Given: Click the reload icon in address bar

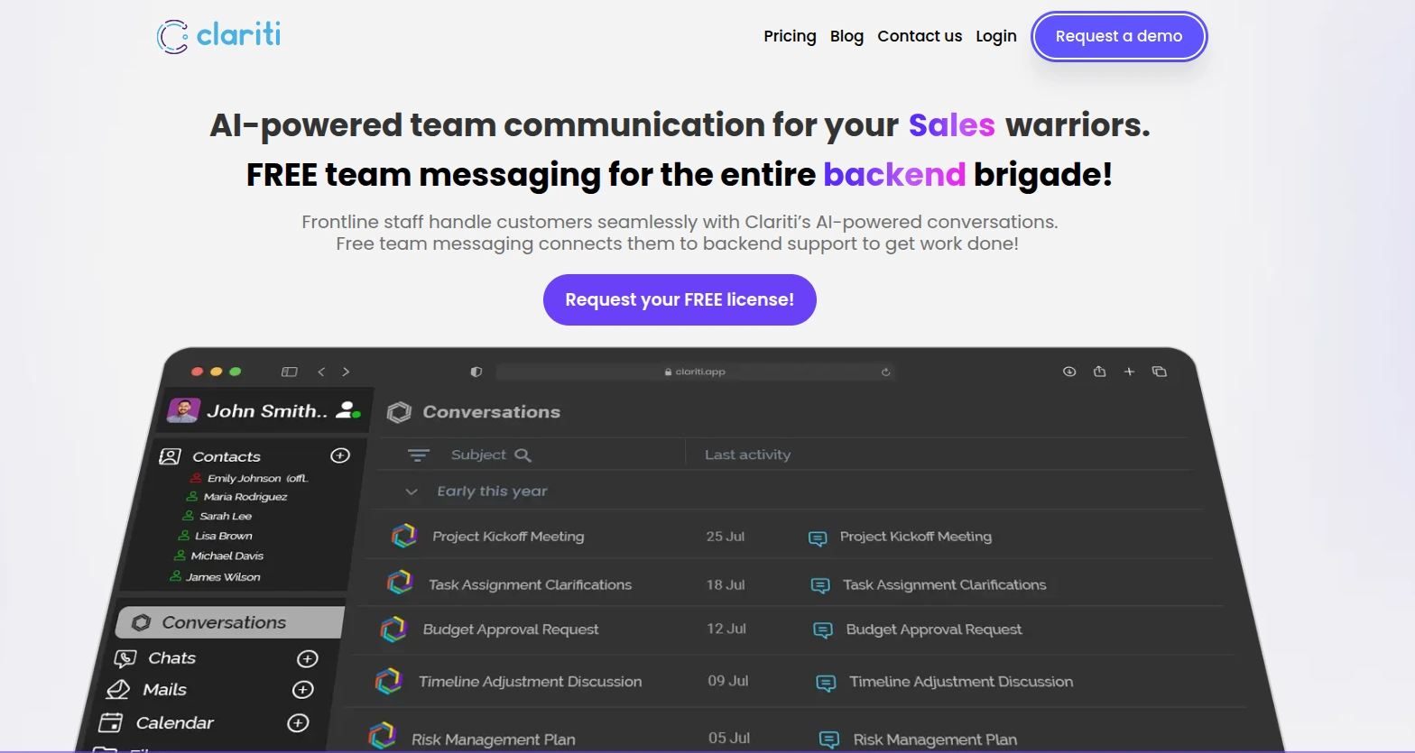Looking at the screenshot, I should point(886,372).
